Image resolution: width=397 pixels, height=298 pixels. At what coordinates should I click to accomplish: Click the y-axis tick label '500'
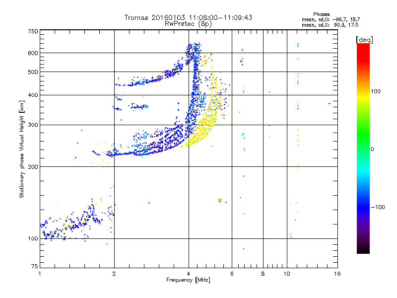pyautogui.click(x=33, y=72)
